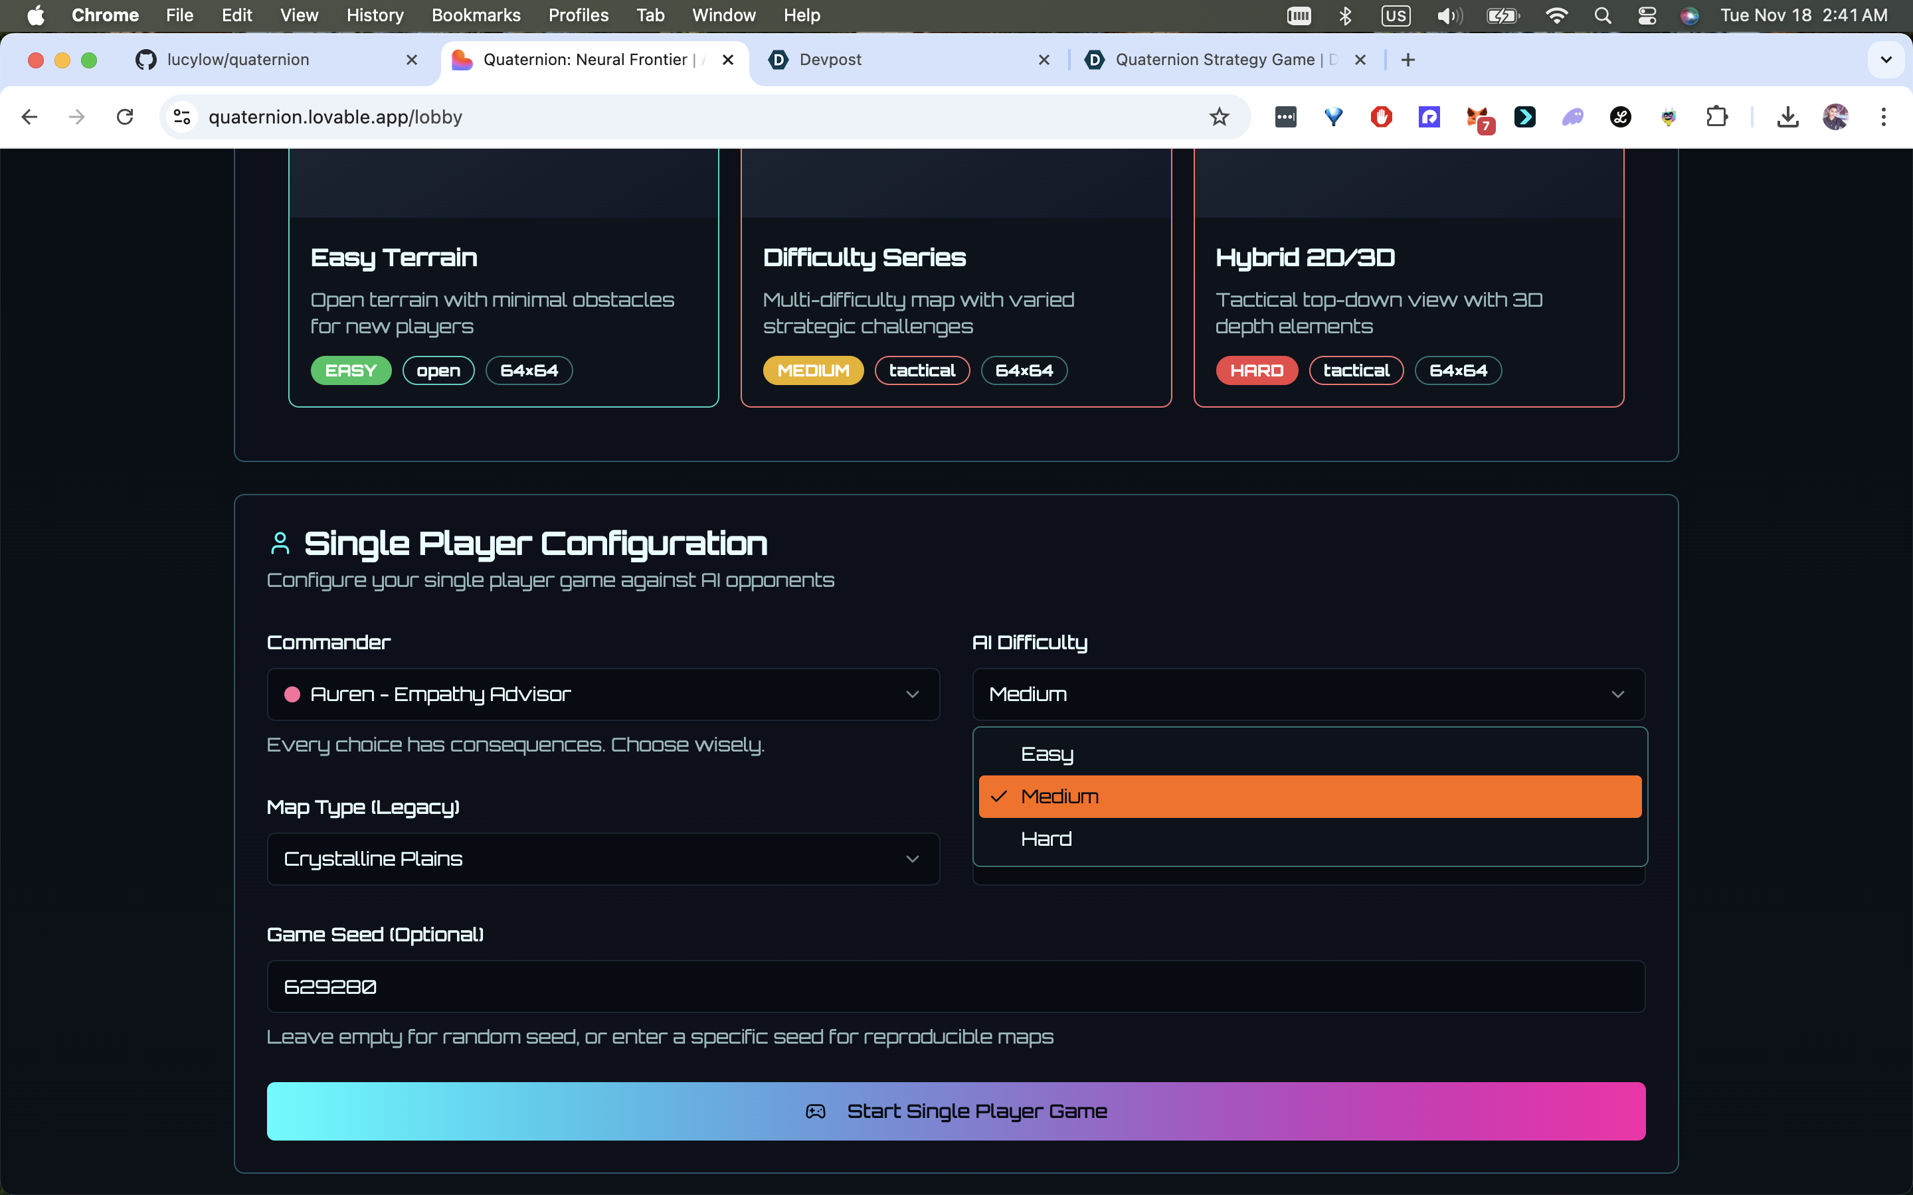The image size is (1913, 1195).
Task: Open the new tab plus button
Action: click(1407, 60)
